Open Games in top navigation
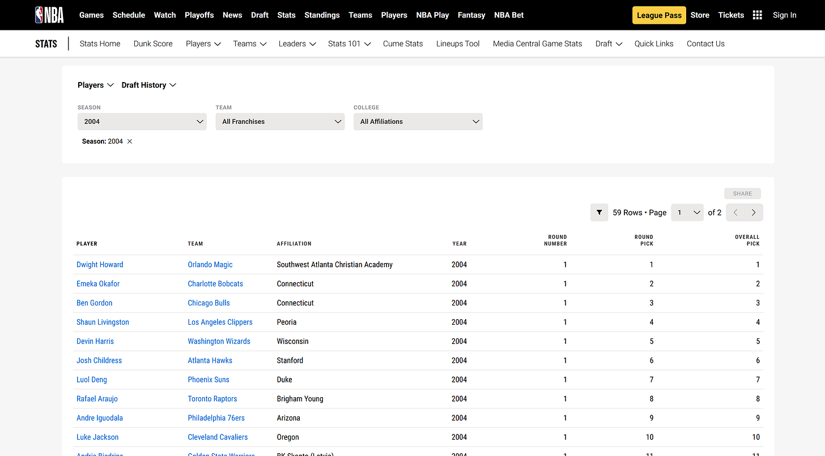The width and height of the screenshot is (825, 456). pos(91,15)
